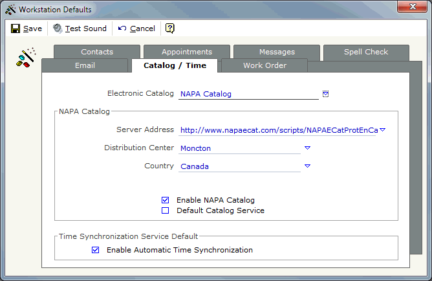Click the Distribution Center label
The height and width of the screenshot is (281, 432).
(139, 148)
